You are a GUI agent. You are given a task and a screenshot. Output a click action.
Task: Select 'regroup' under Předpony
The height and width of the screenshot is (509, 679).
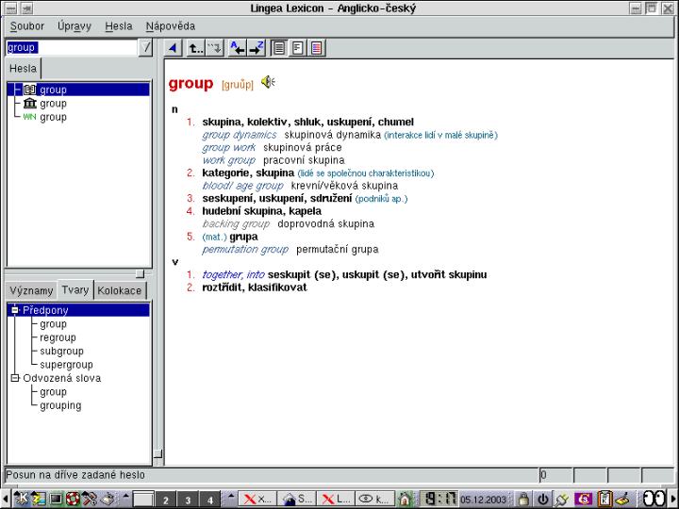point(58,337)
